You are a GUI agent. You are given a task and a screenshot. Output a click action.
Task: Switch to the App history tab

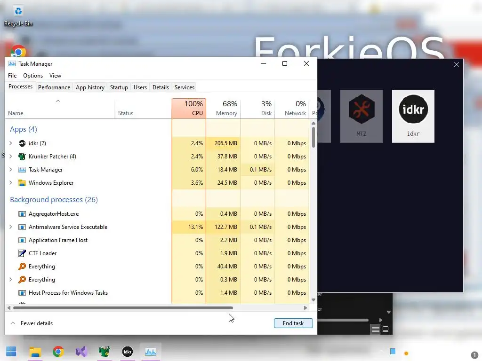point(90,87)
